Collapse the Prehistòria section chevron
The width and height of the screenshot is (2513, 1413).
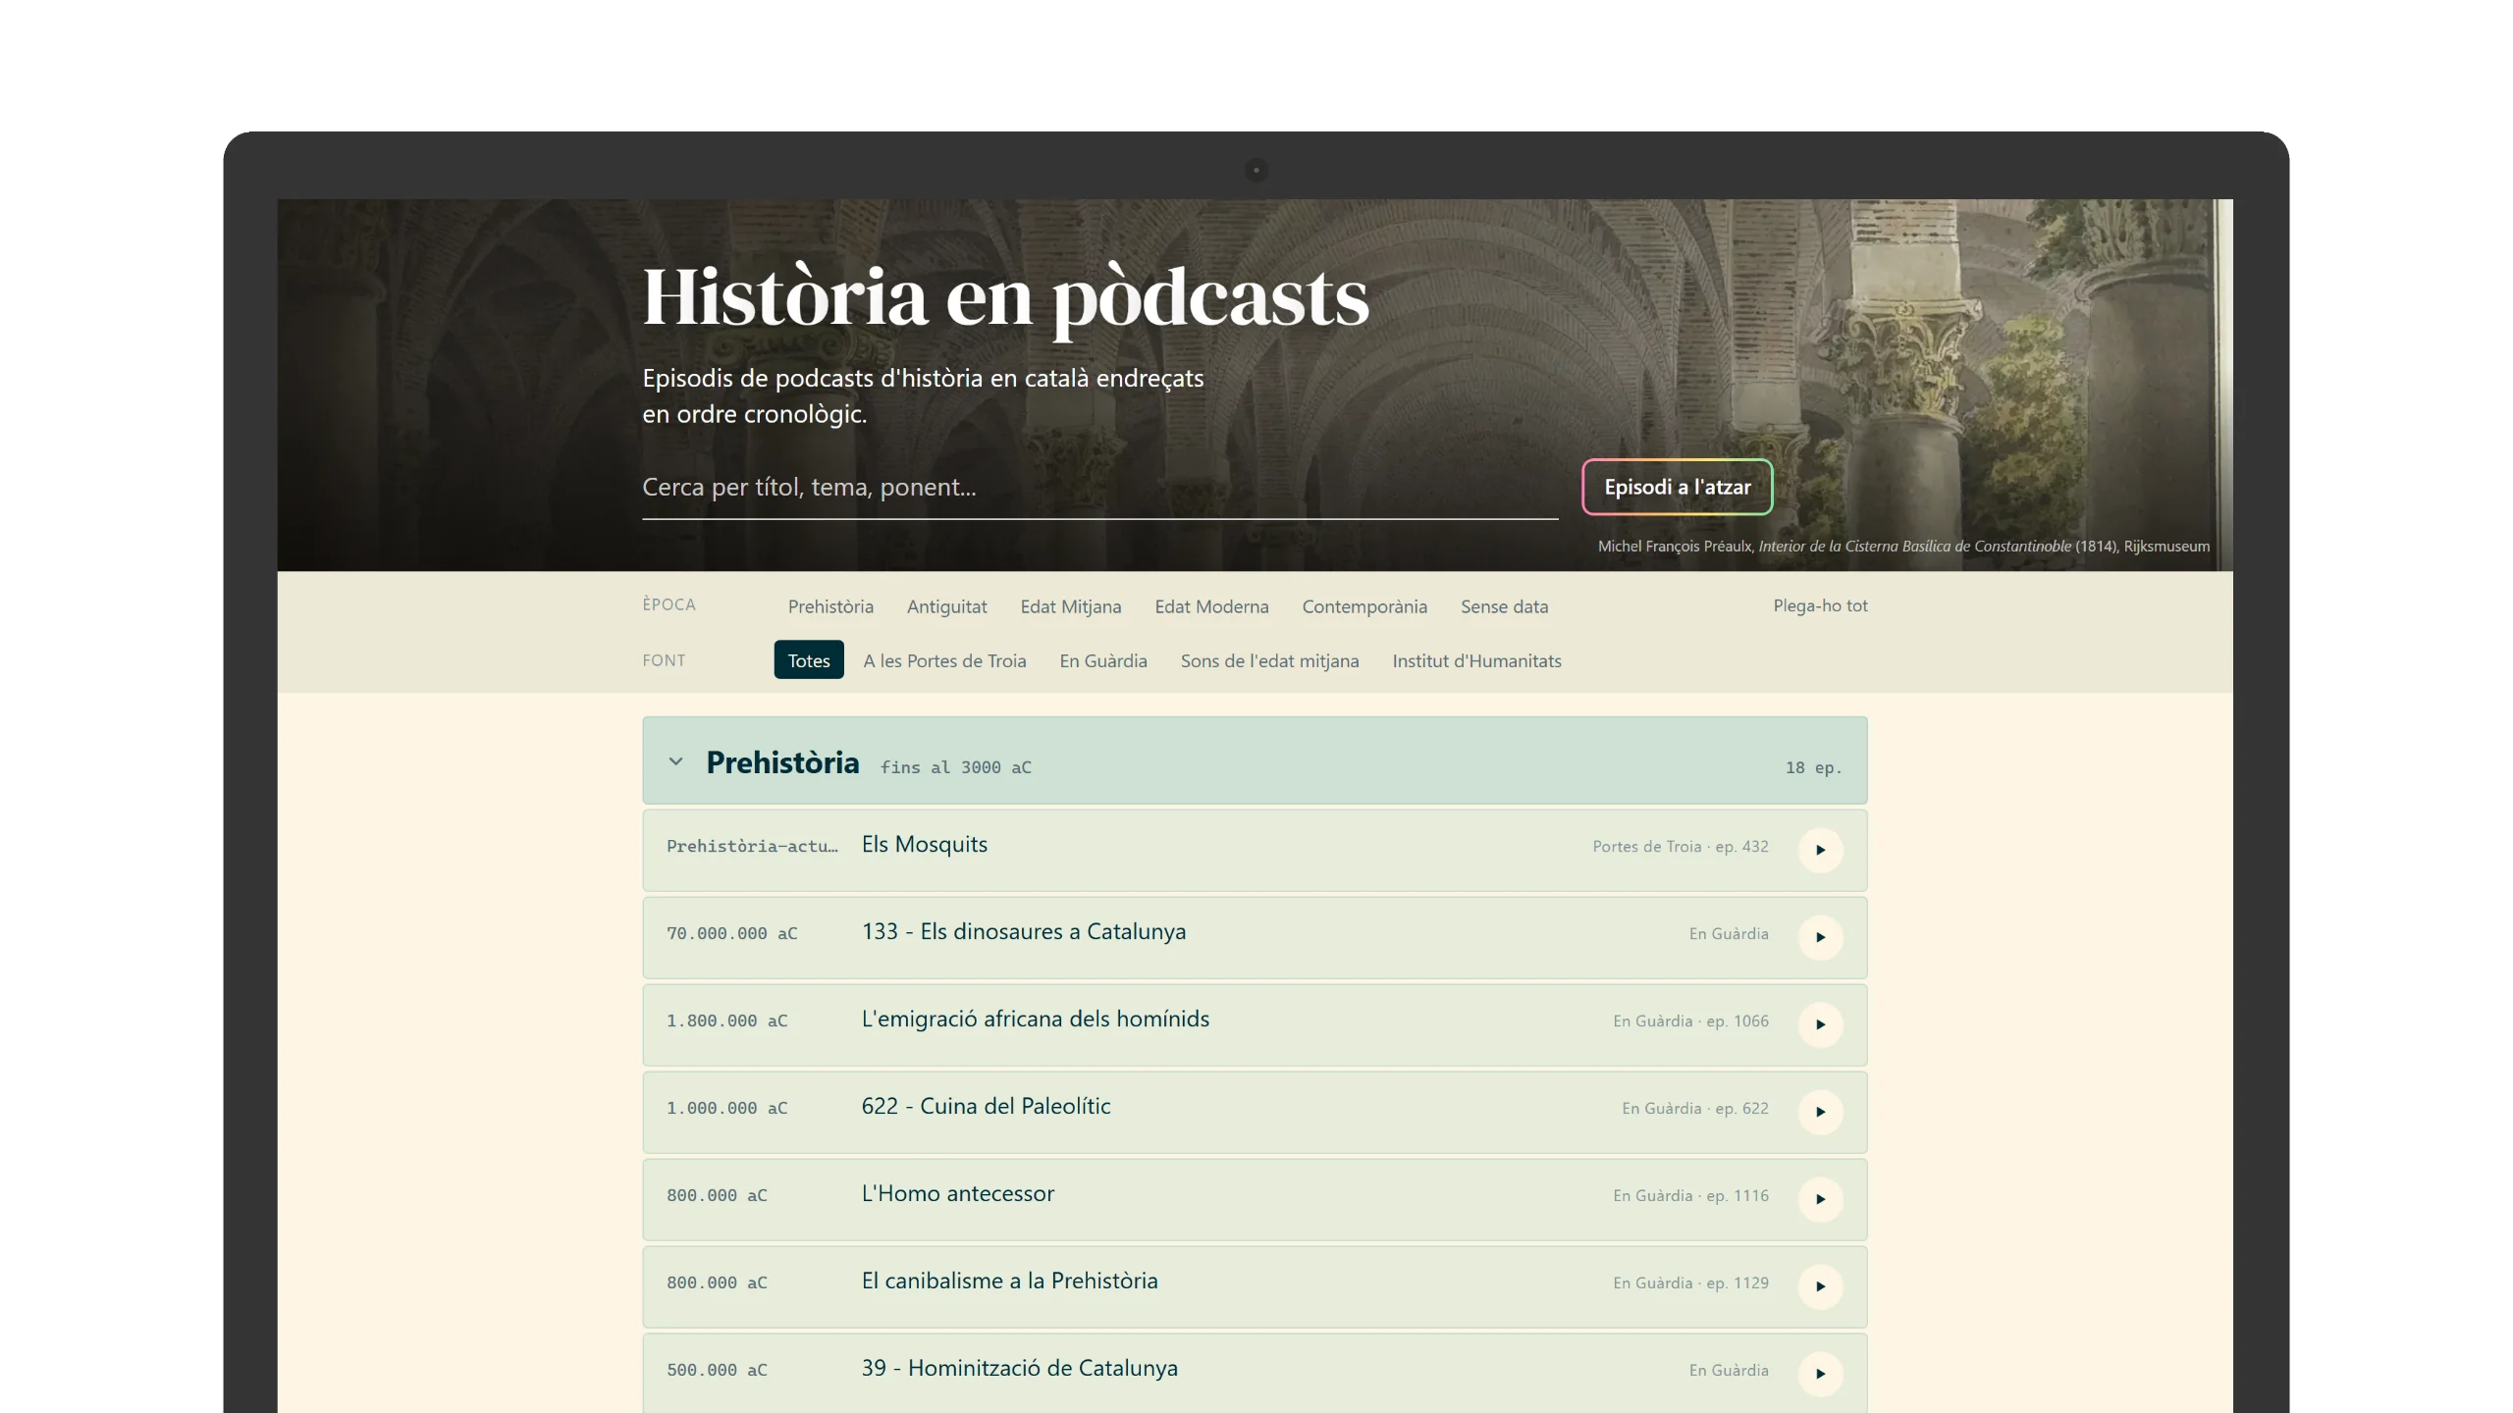click(x=675, y=761)
